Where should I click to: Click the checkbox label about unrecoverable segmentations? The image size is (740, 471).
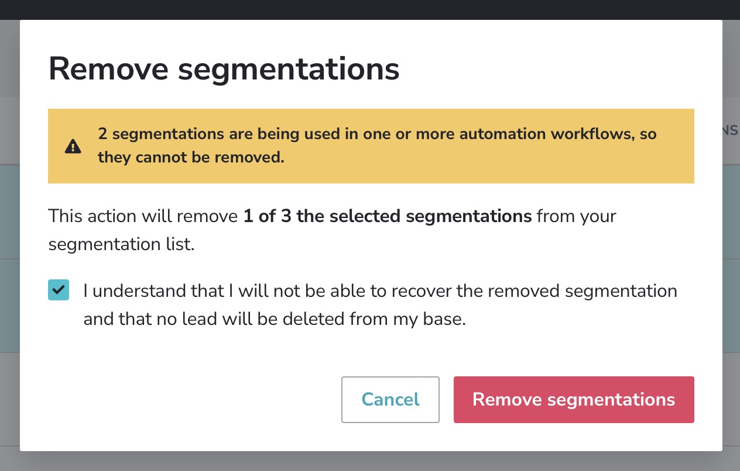[x=380, y=304]
